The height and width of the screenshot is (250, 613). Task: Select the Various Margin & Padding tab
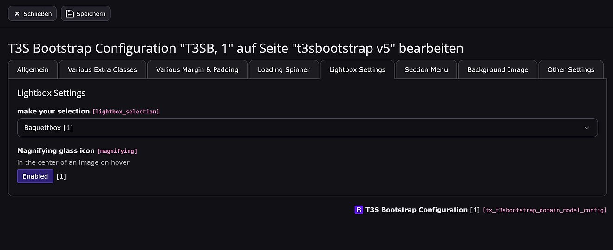point(197,70)
